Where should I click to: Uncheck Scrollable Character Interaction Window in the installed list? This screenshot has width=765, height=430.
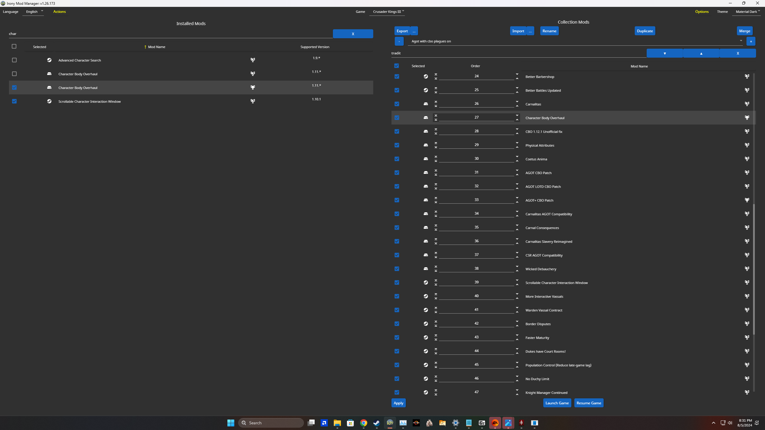click(14, 101)
